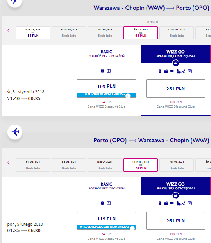
Task: Select PON 05, LUT 74 PLN date
Action: [141, 165]
